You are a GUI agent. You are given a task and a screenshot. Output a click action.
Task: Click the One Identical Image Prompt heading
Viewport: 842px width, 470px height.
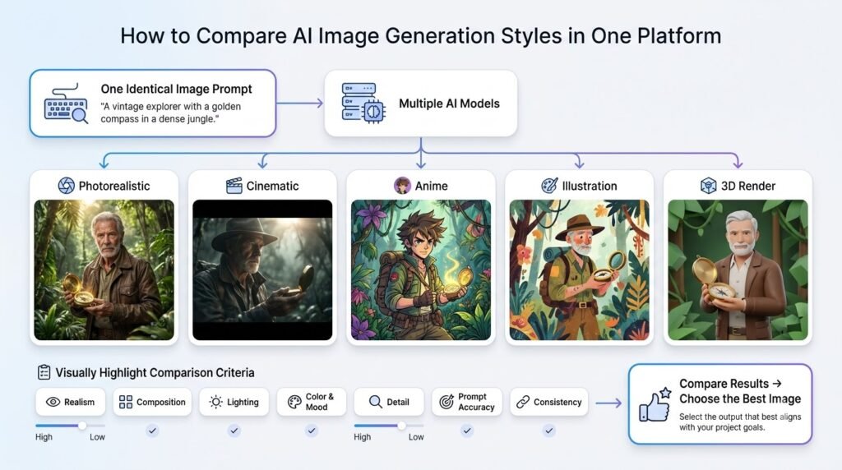tap(176, 89)
